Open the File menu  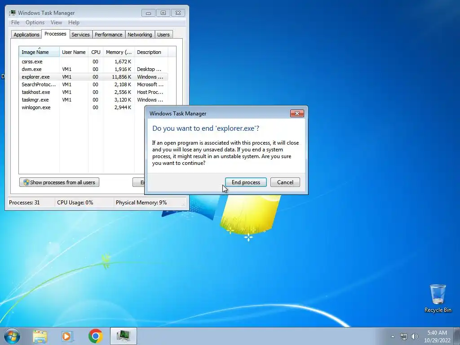15,22
